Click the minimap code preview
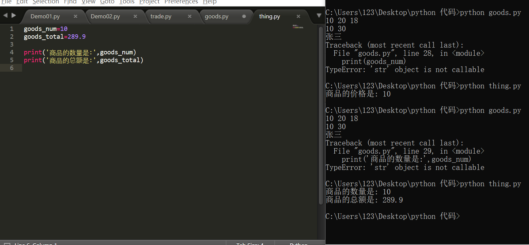 point(298,27)
